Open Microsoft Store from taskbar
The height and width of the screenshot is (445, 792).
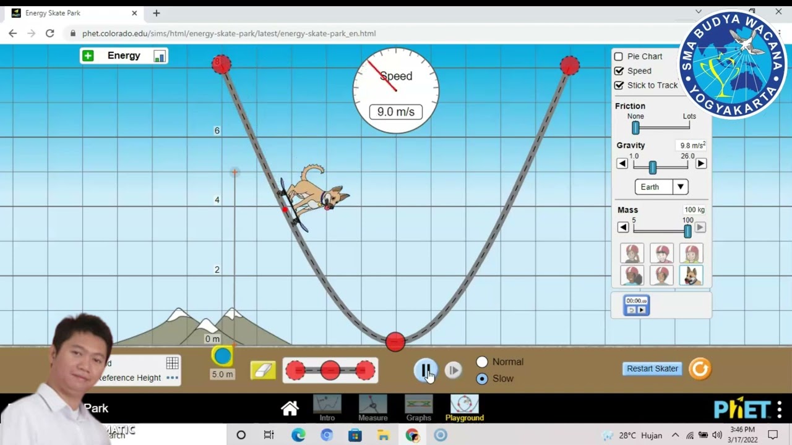(355, 435)
